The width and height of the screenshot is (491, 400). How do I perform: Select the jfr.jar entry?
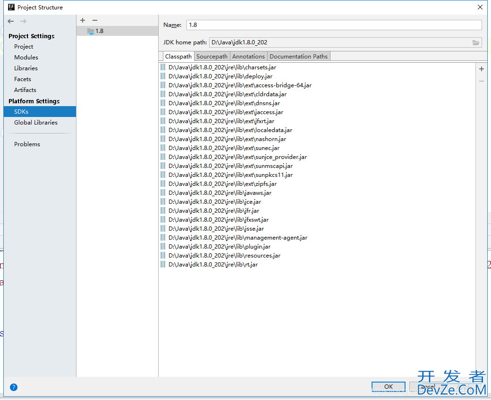214,211
